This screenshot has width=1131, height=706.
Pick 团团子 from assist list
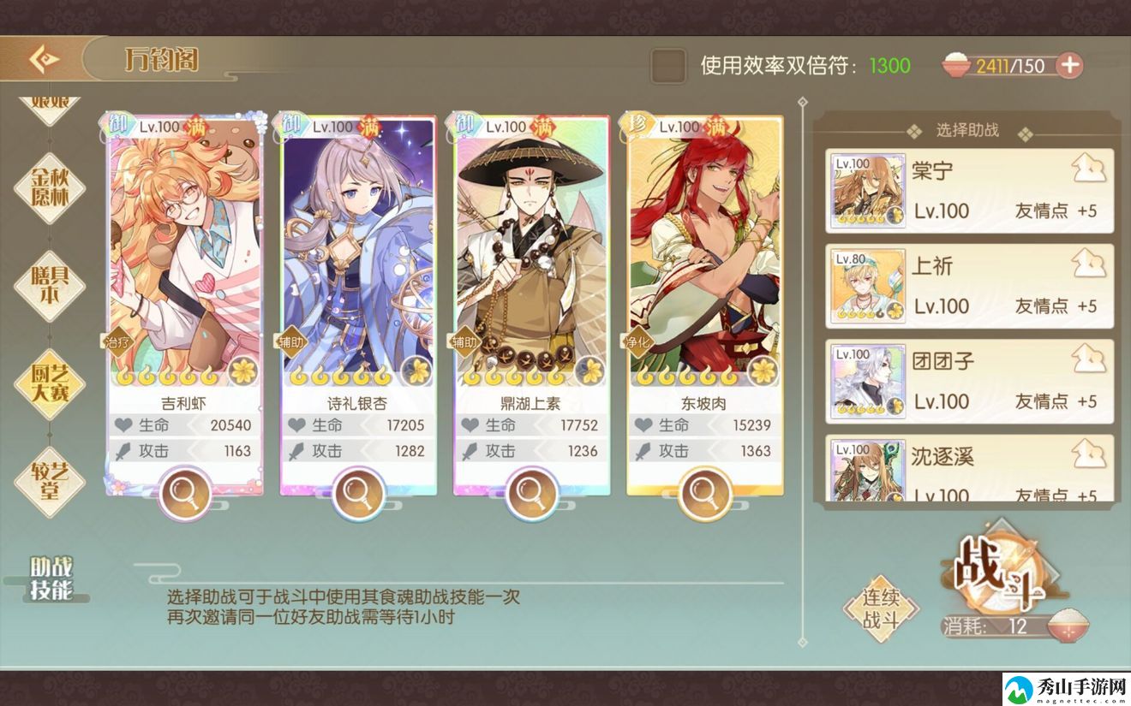point(970,382)
